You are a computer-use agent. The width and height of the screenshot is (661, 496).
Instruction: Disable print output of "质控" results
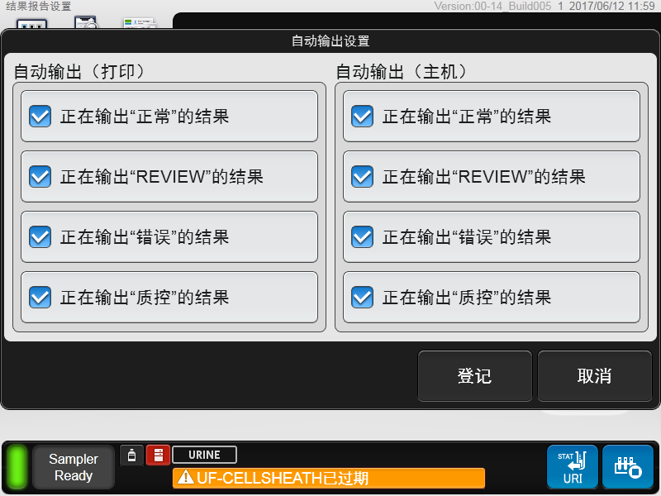[x=40, y=298]
